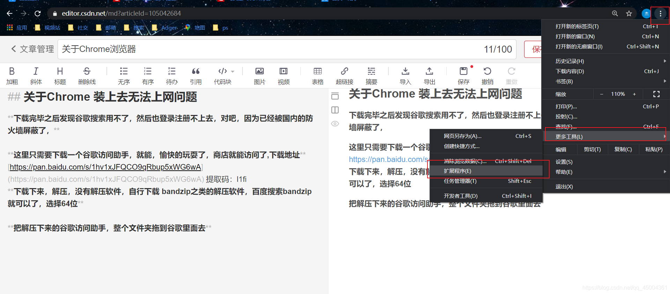This screenshot has width=670, height=294.
Task: Insert a to-do list (待办)
Action: point(172,76)
